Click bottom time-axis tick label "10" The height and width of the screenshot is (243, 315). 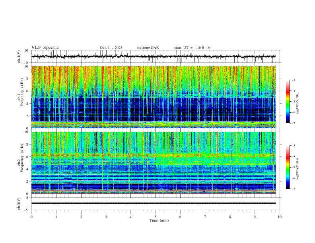[x=280, y=217]
